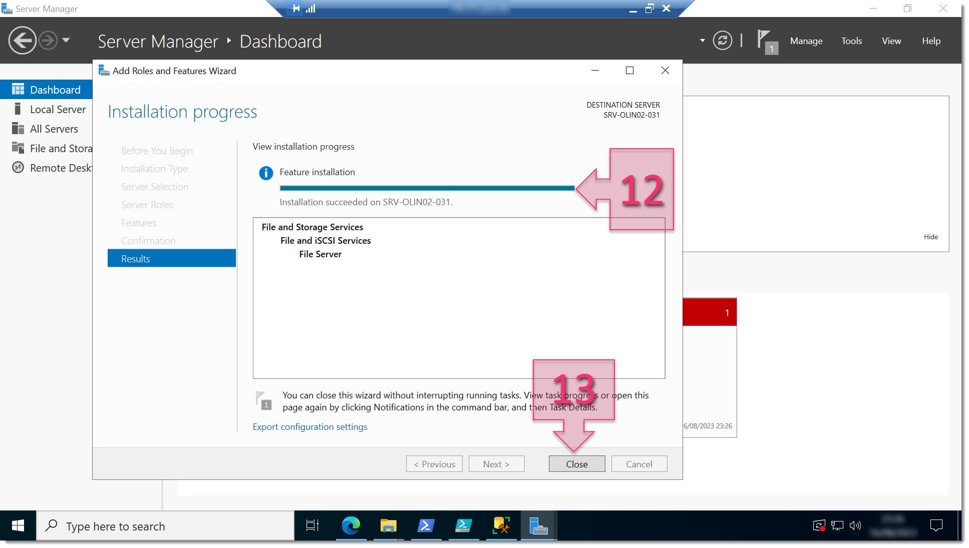Click the Dashboard icon in sidebar
This screenshot has width=969, height=548.
(x=17, y=89)
